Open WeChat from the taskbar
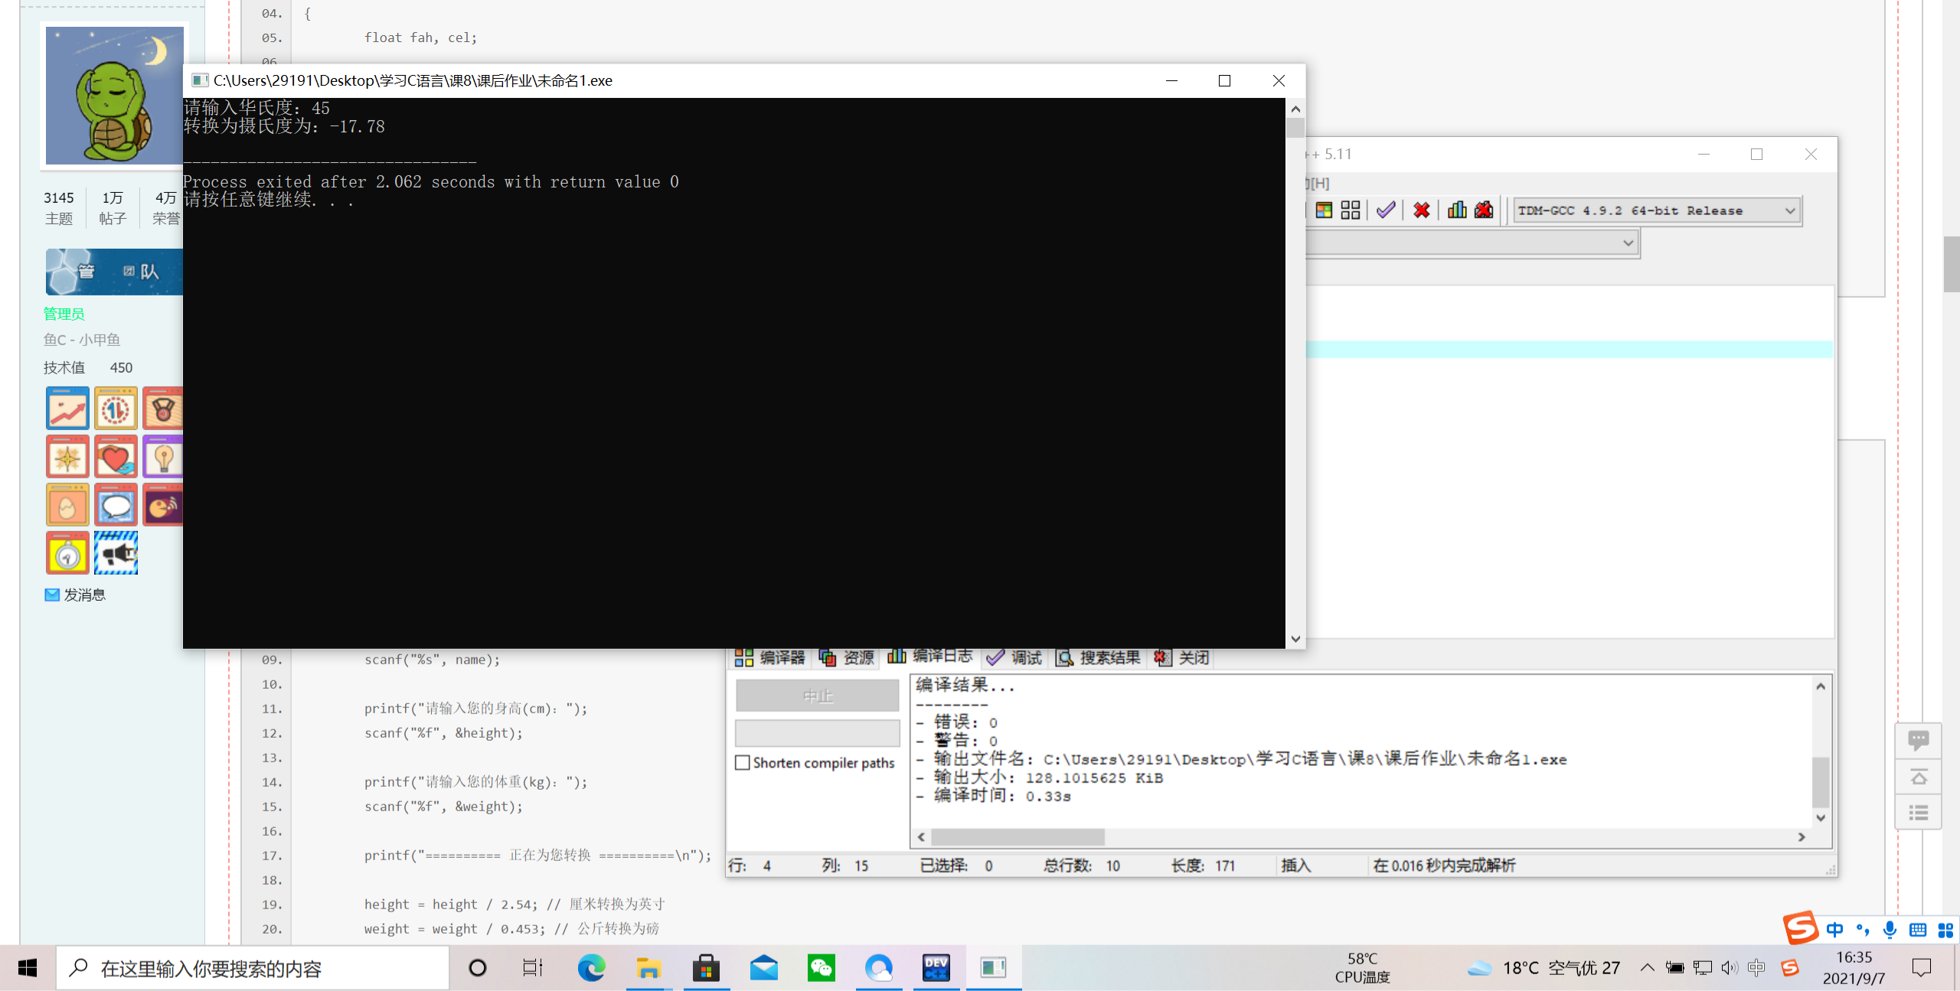Image resolution: width=1960 pixels, height=991 pixels. 821,968
